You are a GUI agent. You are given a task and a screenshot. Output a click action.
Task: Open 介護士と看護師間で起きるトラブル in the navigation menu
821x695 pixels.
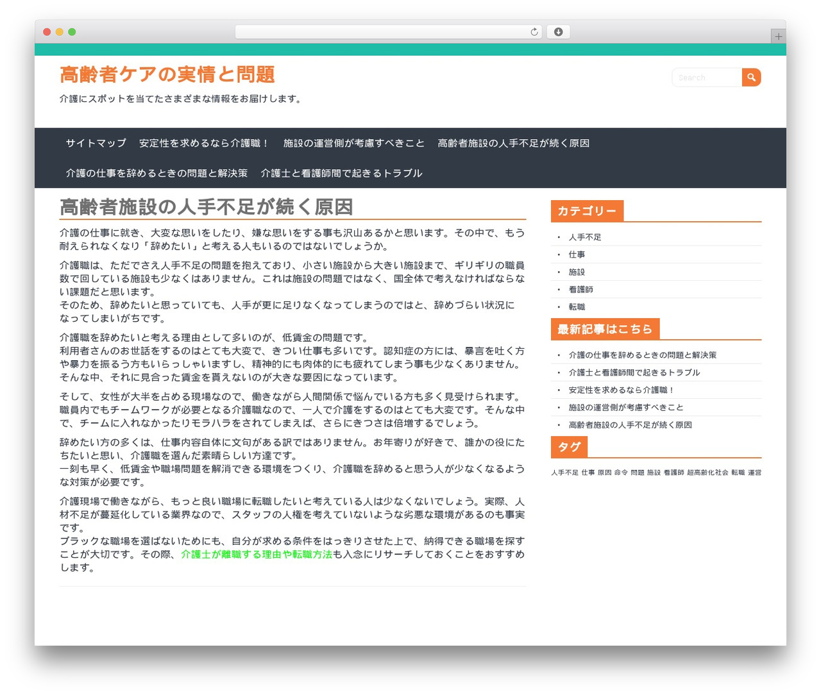[342, 173]
